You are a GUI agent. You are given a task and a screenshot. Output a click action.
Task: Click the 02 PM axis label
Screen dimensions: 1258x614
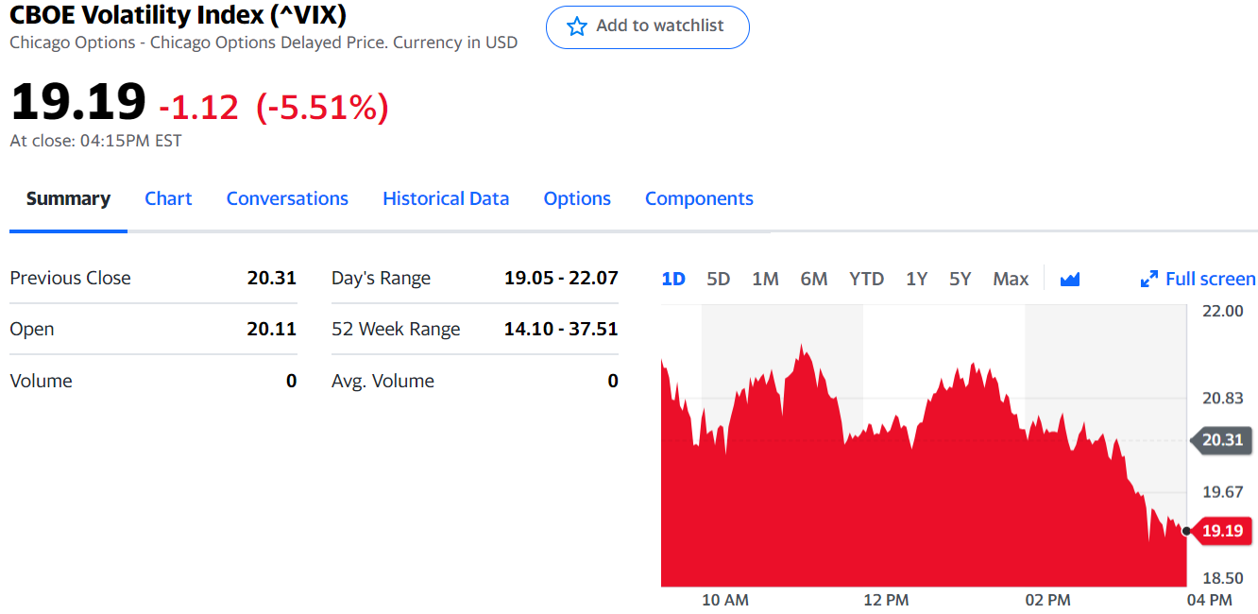pyautogui.click(x=1047, y=600)
